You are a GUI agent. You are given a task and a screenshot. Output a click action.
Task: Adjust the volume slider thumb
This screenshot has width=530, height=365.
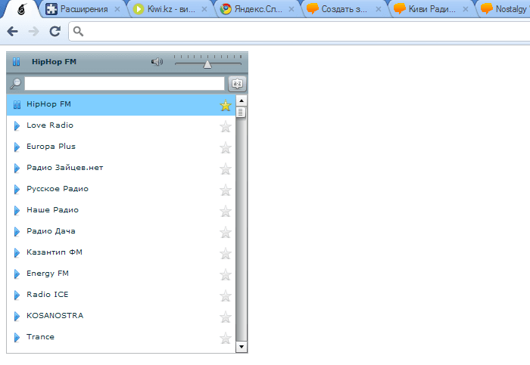(207, 64)
